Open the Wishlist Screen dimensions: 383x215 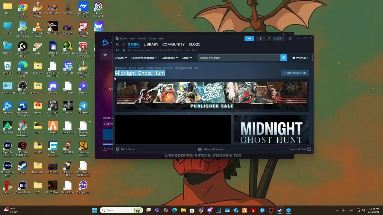tap(300, 58)
